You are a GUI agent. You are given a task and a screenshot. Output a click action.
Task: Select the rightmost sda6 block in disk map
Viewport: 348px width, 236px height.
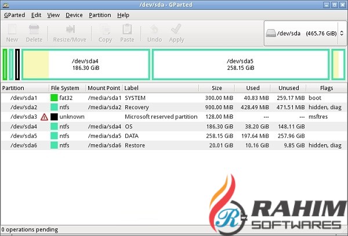tap(338, 65)
